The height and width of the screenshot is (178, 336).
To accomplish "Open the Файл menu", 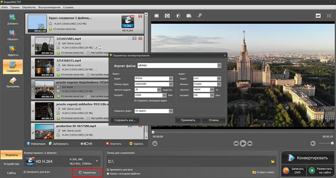I will coord(4,7).
